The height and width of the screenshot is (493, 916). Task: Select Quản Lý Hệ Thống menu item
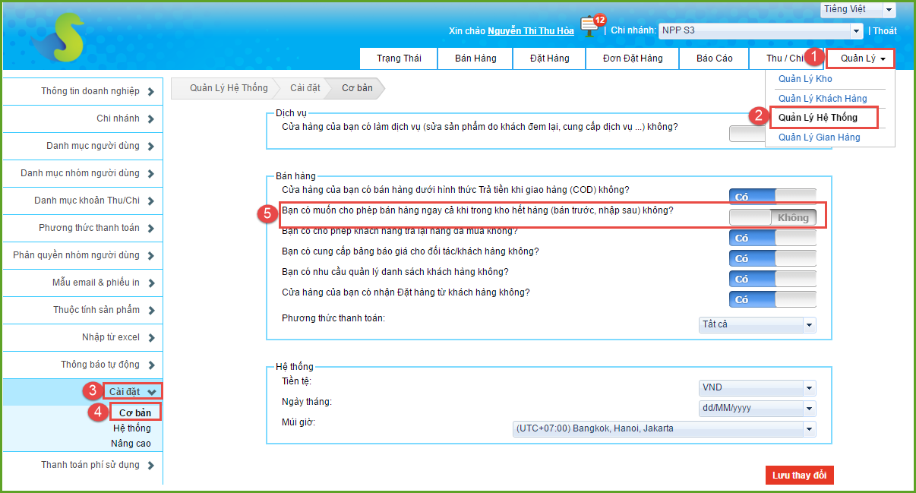click(817, 118)
